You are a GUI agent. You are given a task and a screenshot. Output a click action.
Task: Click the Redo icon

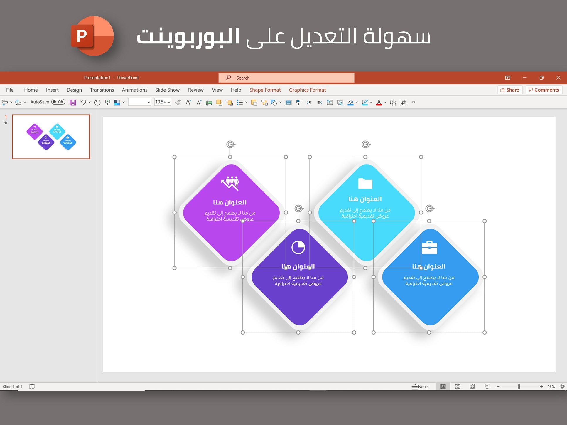97,102
